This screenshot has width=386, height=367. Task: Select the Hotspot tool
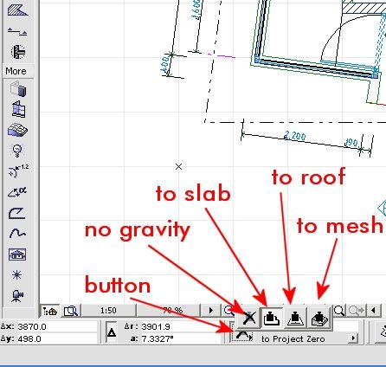(16, 275)
